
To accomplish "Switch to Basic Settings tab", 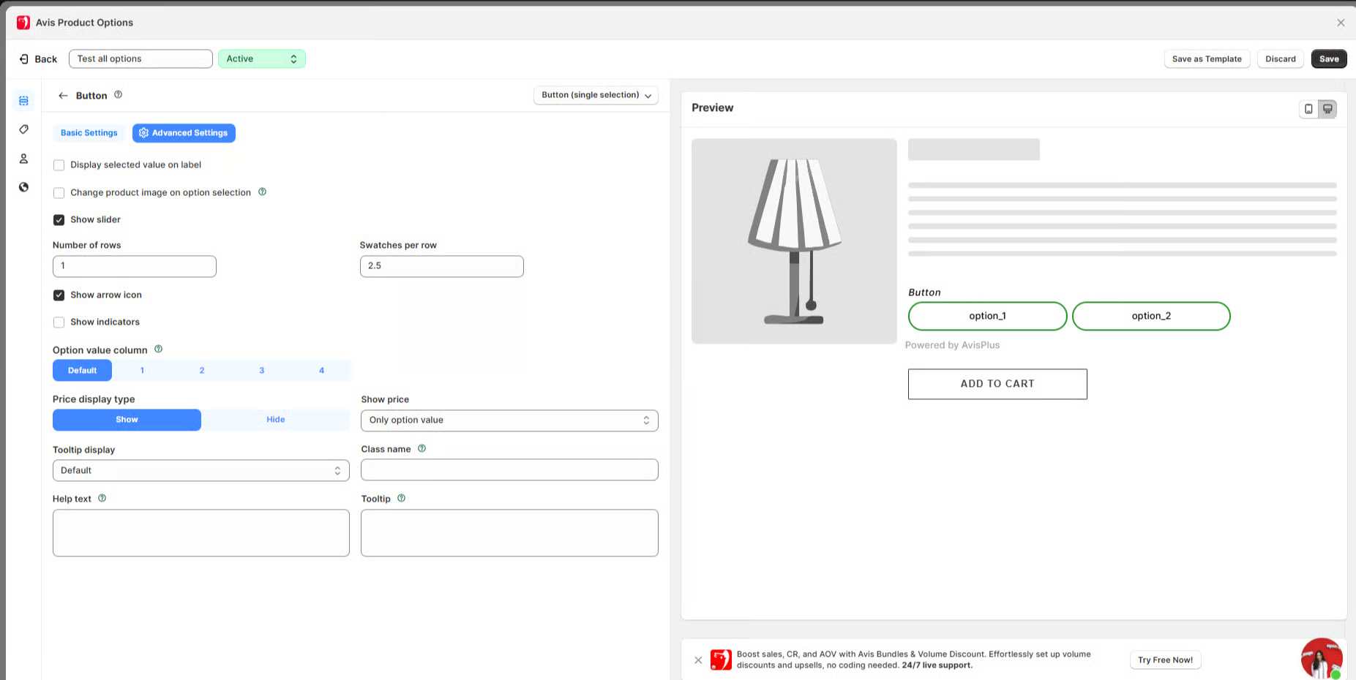I will tap(89, 133).
